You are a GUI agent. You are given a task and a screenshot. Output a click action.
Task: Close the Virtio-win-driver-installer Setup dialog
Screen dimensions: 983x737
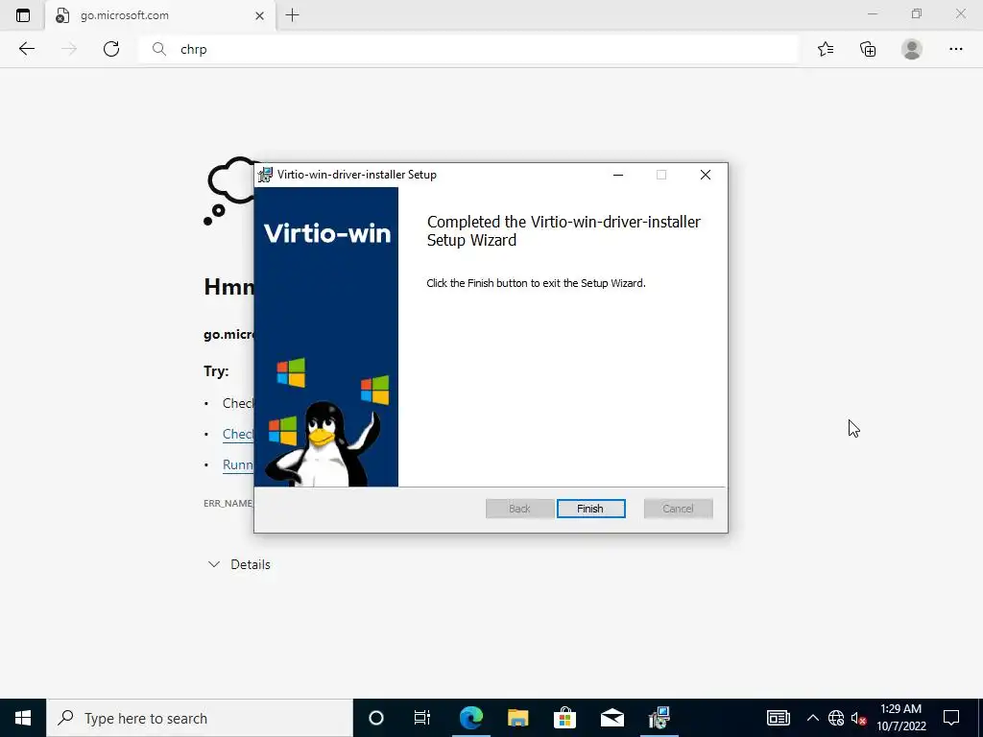tap(706, 175)
